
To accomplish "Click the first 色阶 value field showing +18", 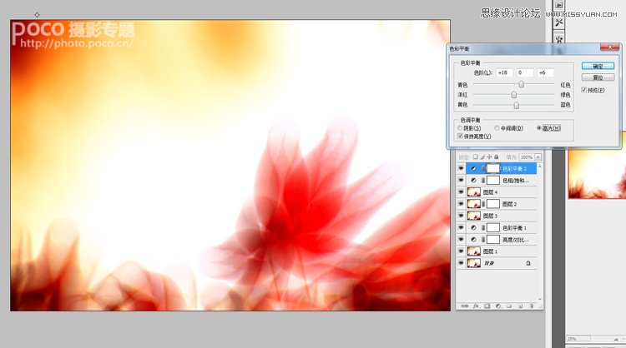I will point(503,72).
